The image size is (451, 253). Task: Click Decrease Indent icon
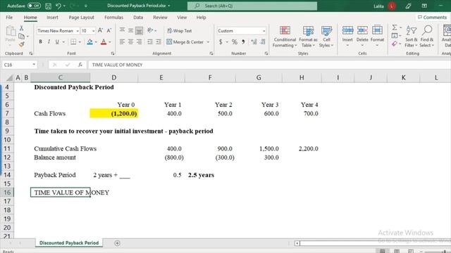[150, 42]
